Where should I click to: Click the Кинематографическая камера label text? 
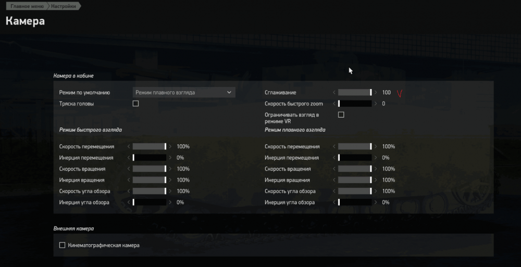(x=104, y=245)
